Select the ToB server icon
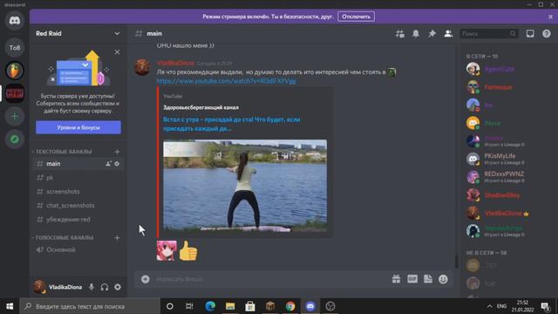 tap(15, 48)
